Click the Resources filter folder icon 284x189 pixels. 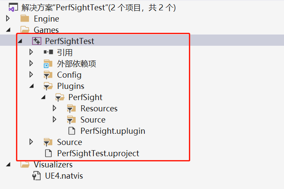click(x=72, y=109)
